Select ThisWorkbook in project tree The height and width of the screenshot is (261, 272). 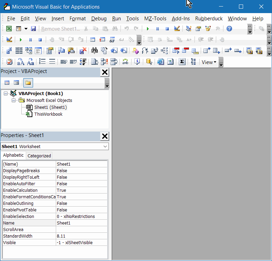click(49, 114)
